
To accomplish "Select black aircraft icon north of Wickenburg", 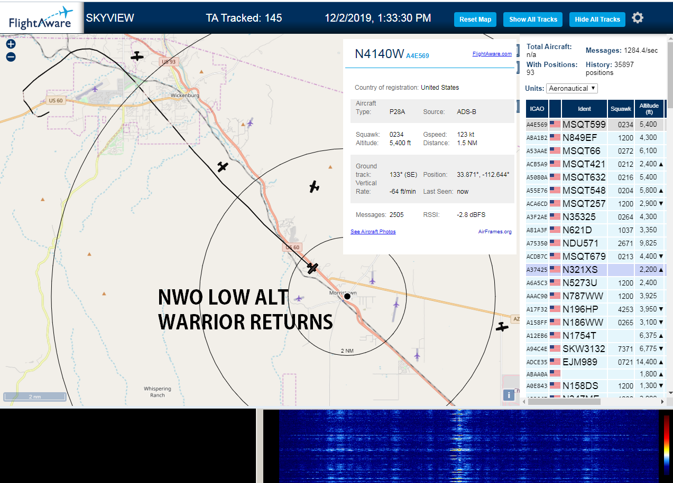I will coord(137,56).
